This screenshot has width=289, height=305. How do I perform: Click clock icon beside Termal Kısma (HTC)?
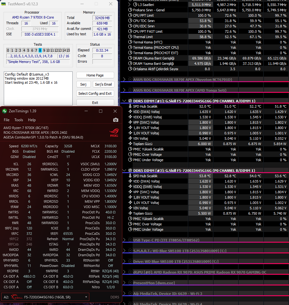130,42
